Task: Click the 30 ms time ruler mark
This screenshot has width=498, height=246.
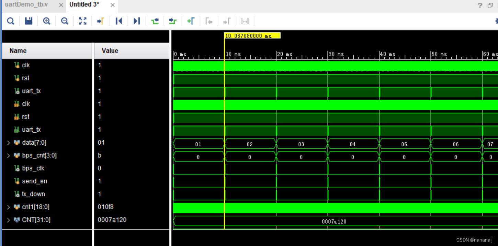Action: pyautogui.click(x=336, y=54)
